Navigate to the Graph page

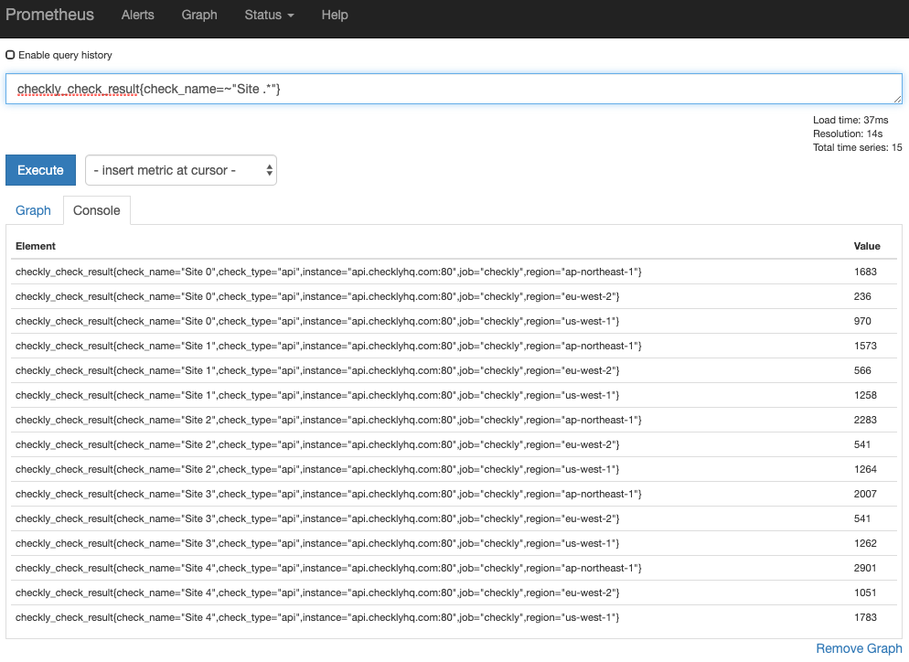point(199,15)
